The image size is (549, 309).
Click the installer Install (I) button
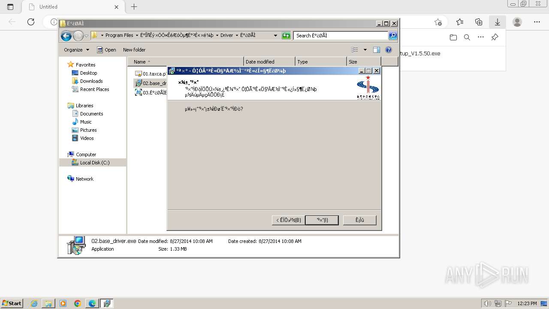tap(322, 220)
